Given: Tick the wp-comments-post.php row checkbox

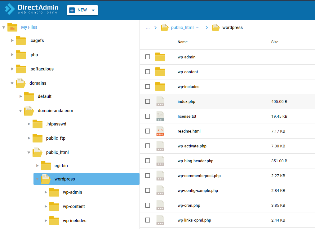Looking at the screenshot, I should [x=148, y=175].
